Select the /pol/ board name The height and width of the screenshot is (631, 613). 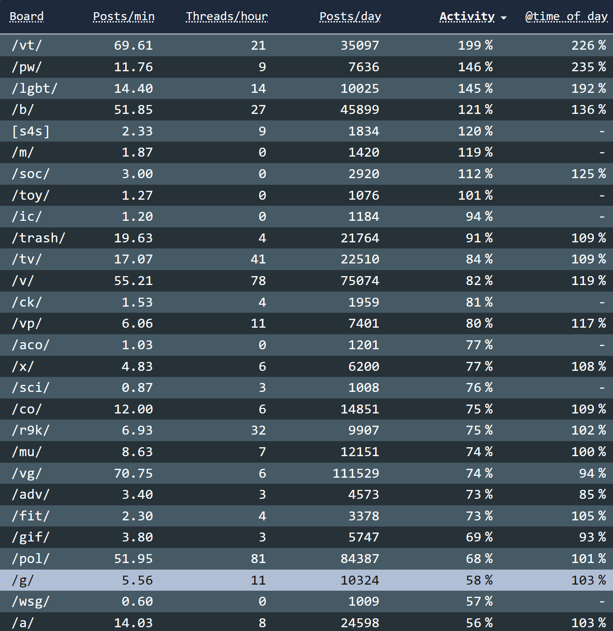[31, 559]
